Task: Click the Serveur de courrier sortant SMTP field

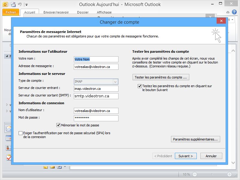Action: click(96, 96)
